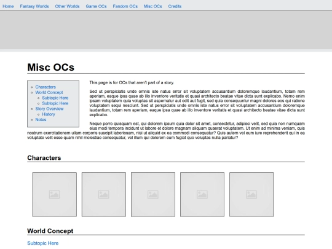This screenshot has height=249, width=332.
Task: Jump to World Concept from contents box
Action: point(49,92)
